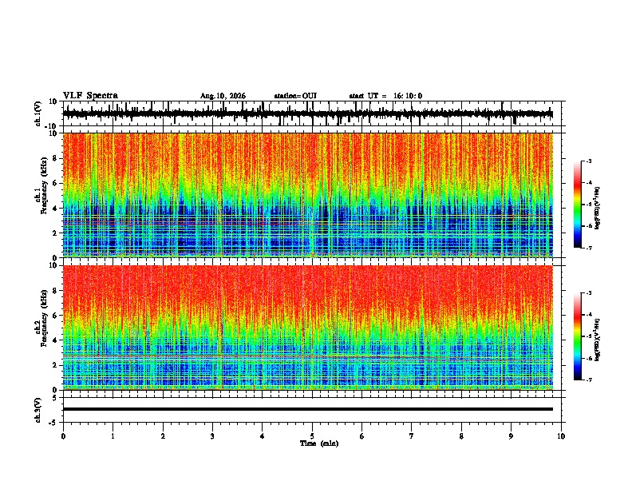Click the "station=OUI" header label

point(295,96)
